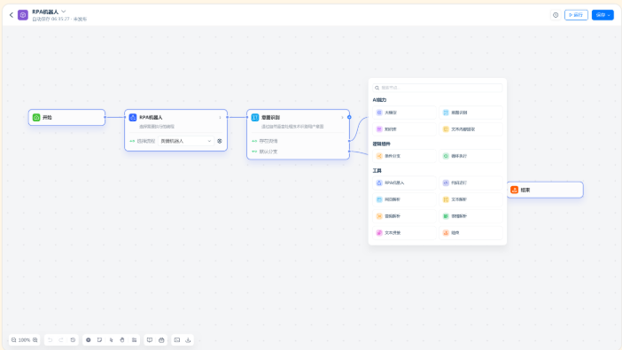Image resolution: width=622 pixels, height=350 pixels.
Task: Click the zoom in magnifier icon
Action: [35, 340]
